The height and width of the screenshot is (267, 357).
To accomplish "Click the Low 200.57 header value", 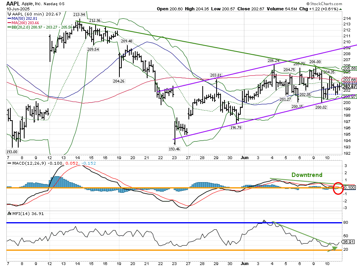I will (x=223, y=9).
